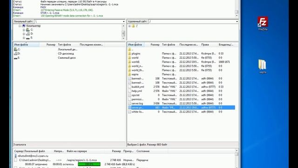Click the world1 folder icon in remote list

click(129, 62)
